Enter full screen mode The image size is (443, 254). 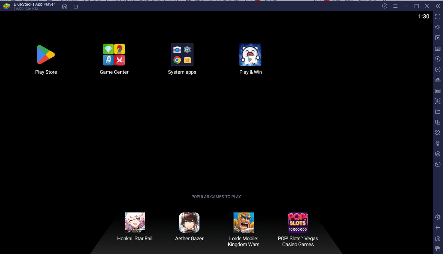[x=438, y=17]
